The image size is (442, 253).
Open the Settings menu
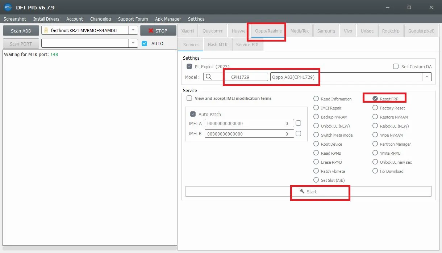[x=196, y=19]
